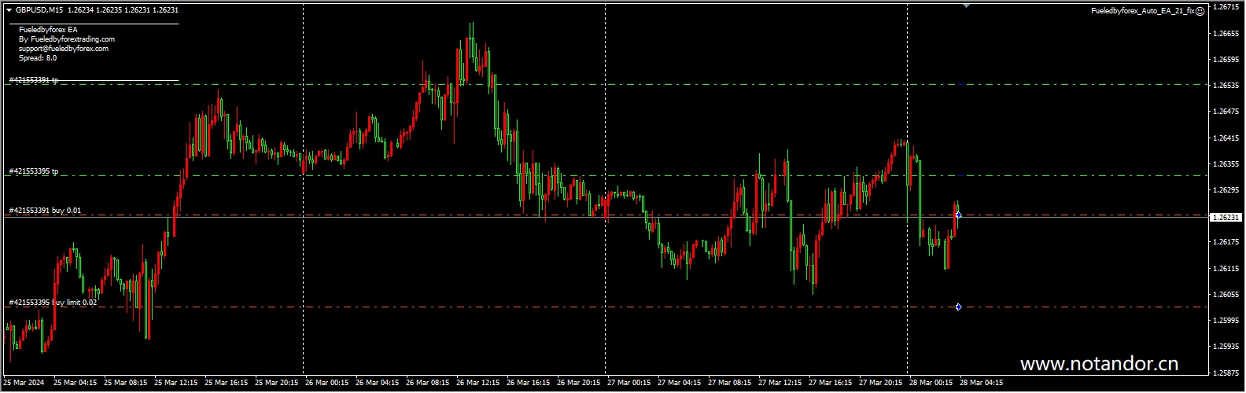The image size is (1246, 393).
Task: Click 'By Fueledbyforextrading.com' text
Action: coord(67,39)
